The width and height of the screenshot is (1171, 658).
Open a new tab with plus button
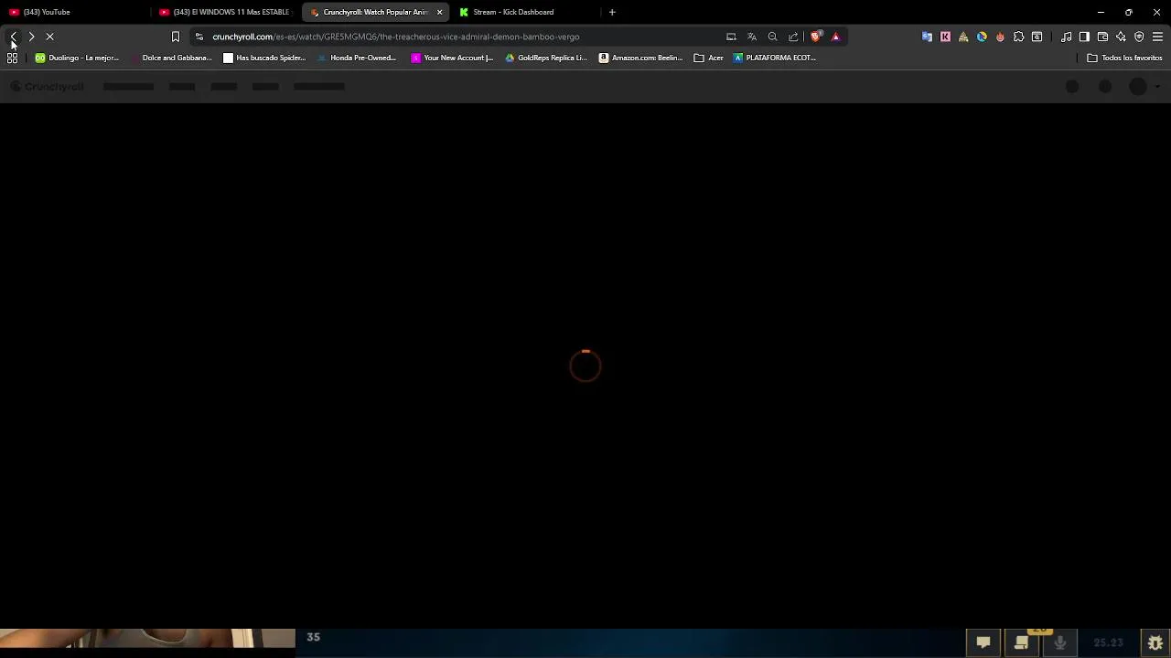pos(612,12)
